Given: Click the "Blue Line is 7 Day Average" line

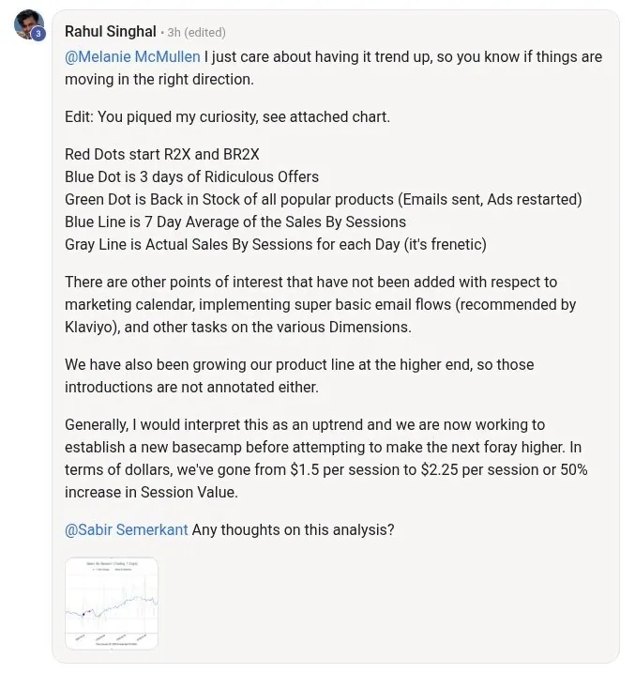Looking at the screenshot, I should (235, 222).
